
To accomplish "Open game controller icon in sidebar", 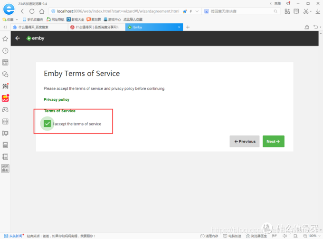I will coord(5,110).
